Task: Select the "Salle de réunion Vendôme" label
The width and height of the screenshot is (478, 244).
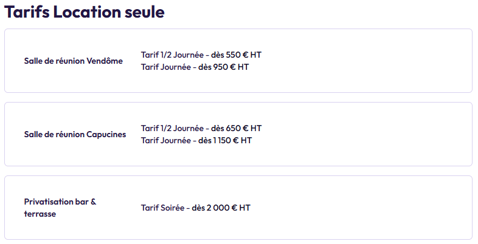Action: tap(73, 61)
